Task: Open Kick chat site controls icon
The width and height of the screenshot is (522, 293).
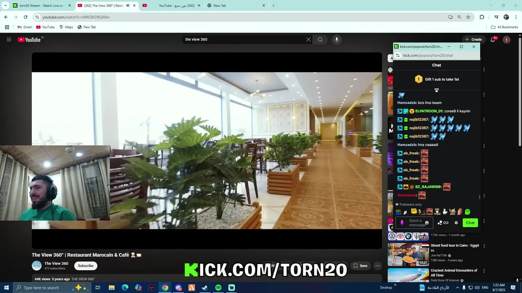Action: point(398,55)
